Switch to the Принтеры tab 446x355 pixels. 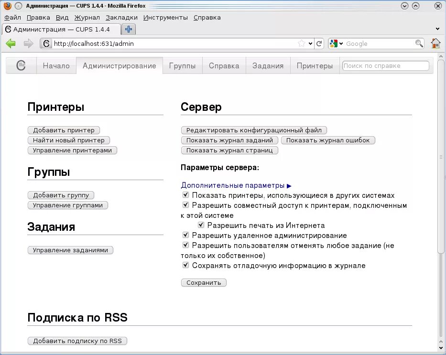click(315, 65)
